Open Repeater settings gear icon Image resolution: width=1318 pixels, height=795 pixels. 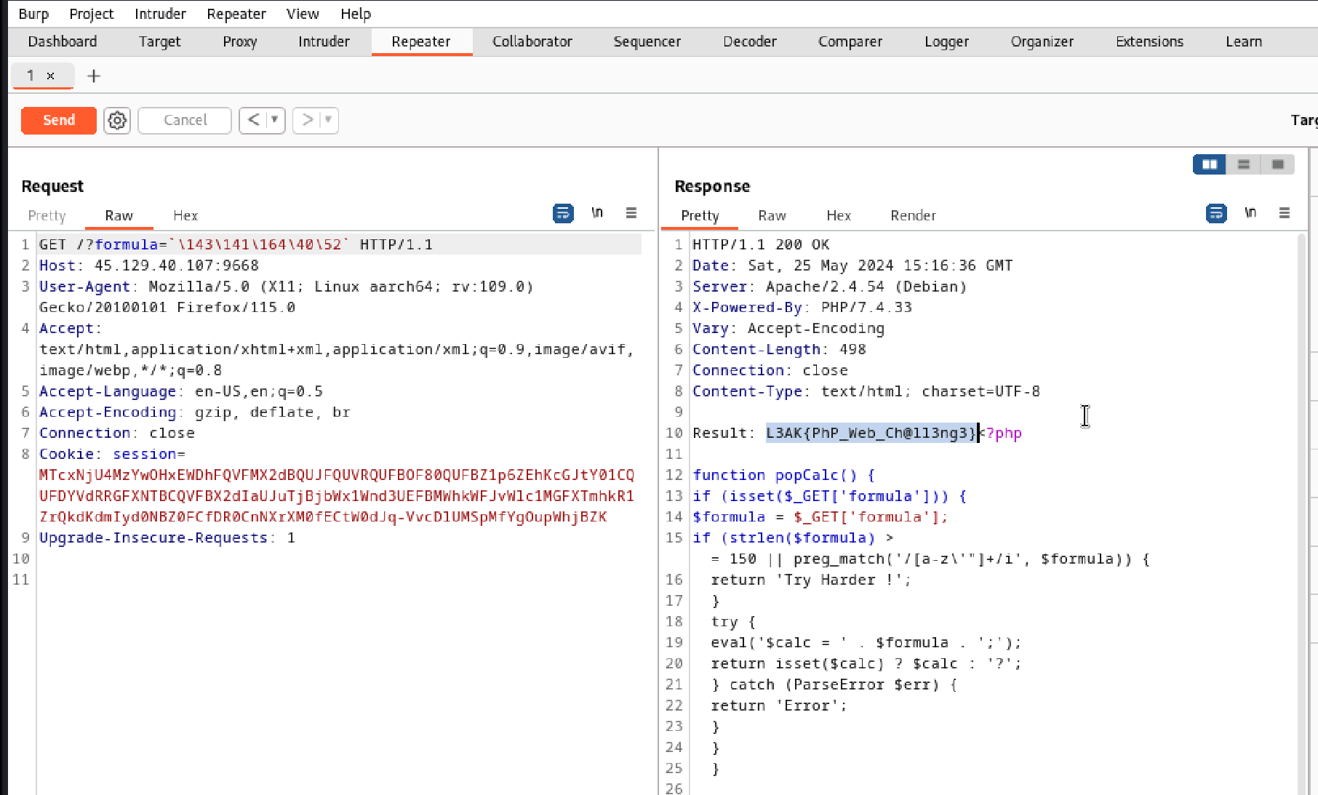coord(117,120)
